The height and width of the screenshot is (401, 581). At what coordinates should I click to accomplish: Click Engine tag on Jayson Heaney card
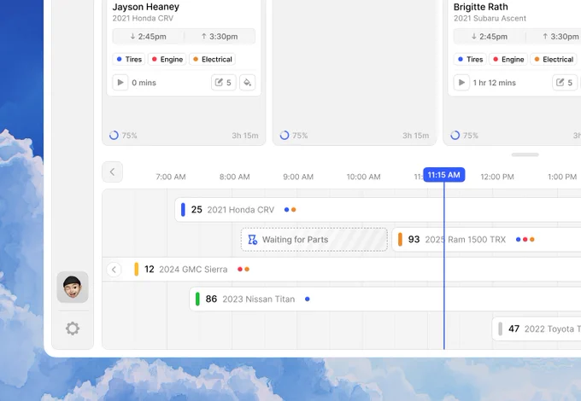[167, 59]
